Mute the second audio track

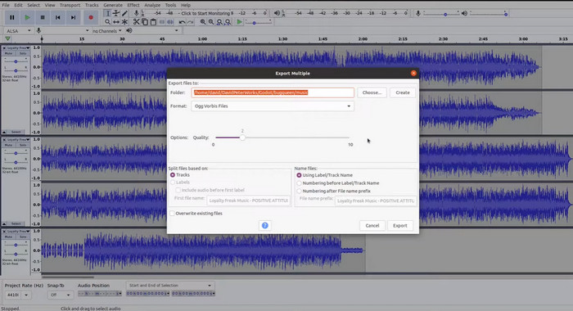tap(8, 145)
